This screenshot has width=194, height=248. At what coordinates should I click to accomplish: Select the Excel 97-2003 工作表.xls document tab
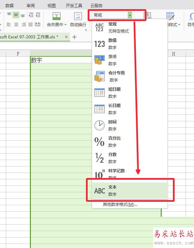[35, 37]
